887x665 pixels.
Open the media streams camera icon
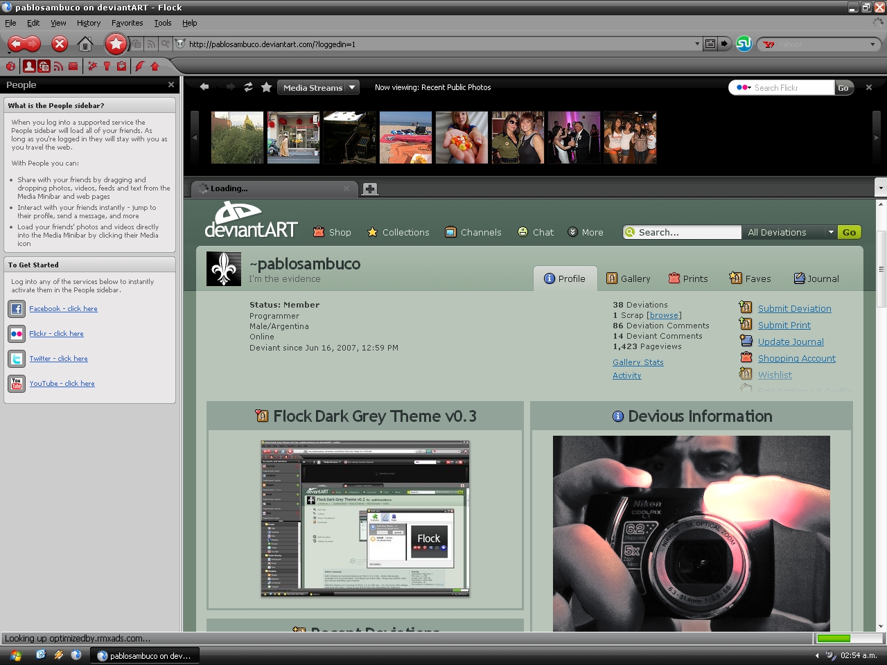(x=44, y=66)
